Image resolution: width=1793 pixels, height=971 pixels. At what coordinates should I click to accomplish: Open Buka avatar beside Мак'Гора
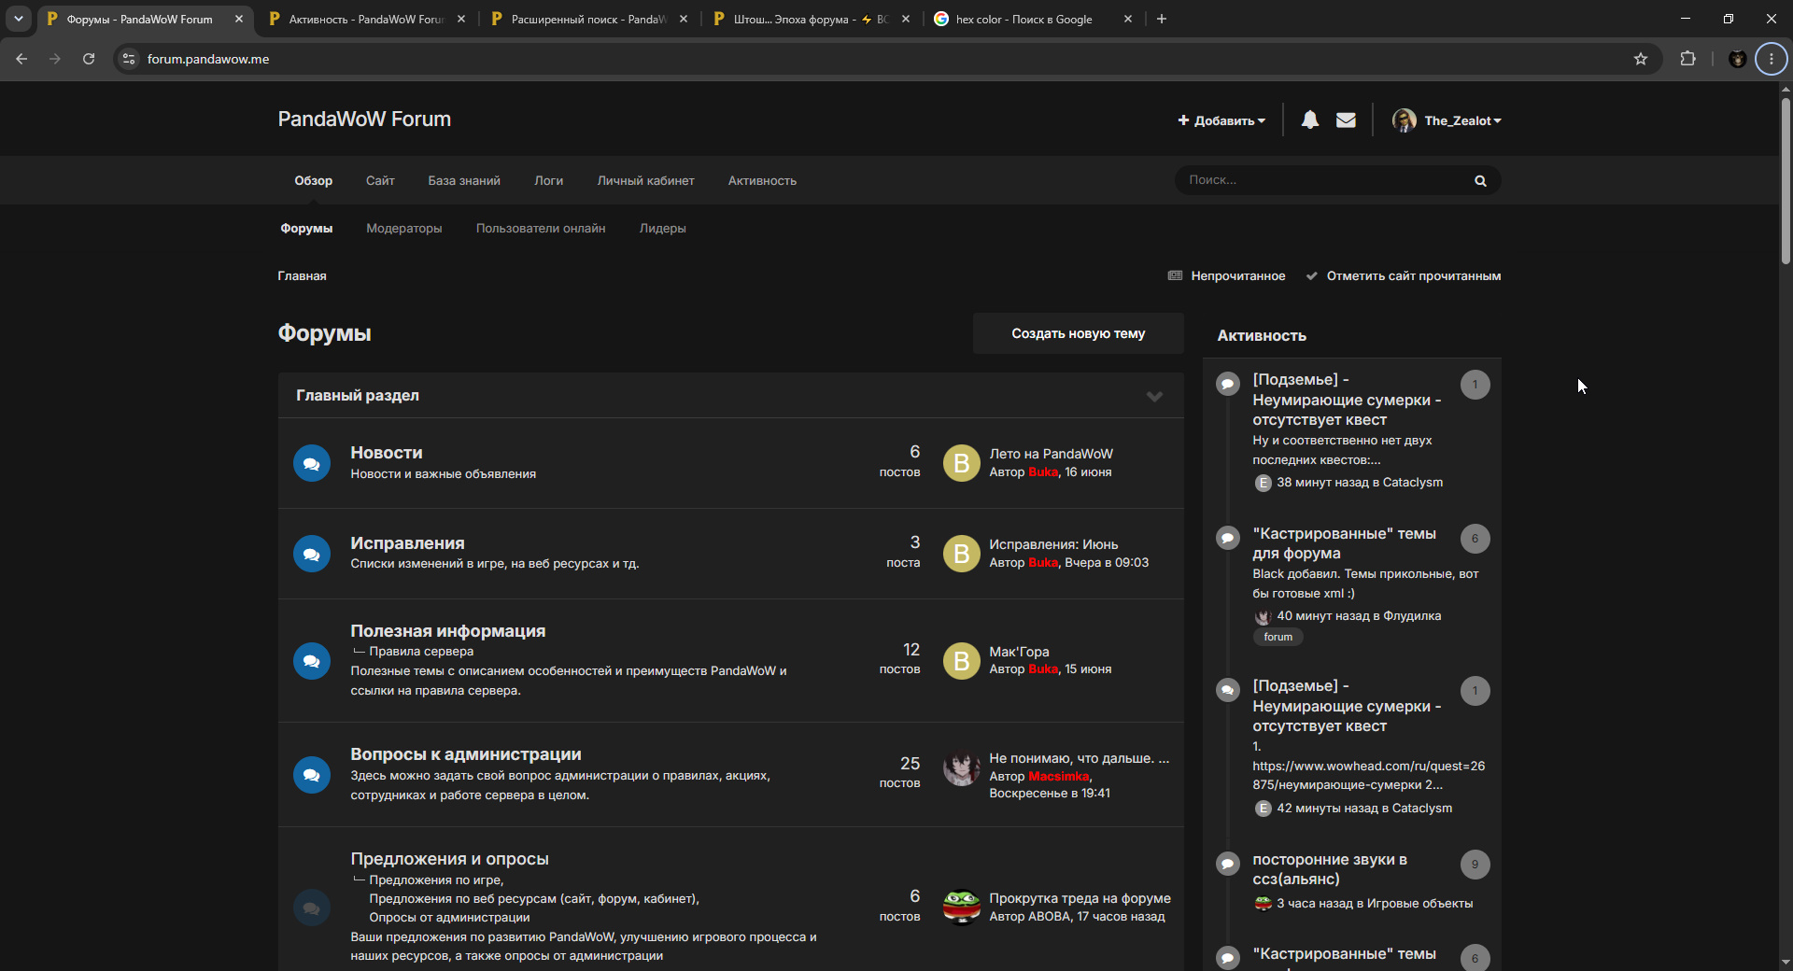coord(961,661)
